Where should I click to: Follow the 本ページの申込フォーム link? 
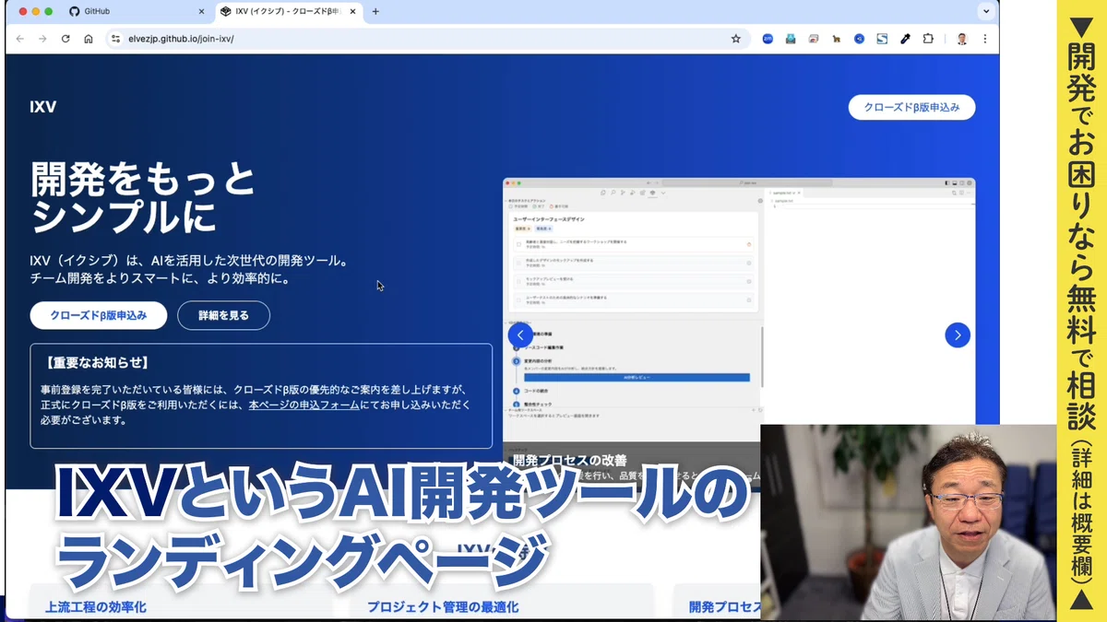click(x=304, y=405)
